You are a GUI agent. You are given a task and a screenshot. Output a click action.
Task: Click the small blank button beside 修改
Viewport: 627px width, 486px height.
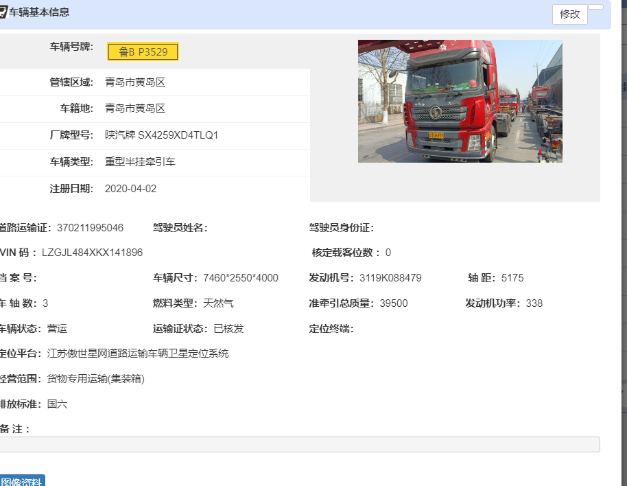pos(595,7)
